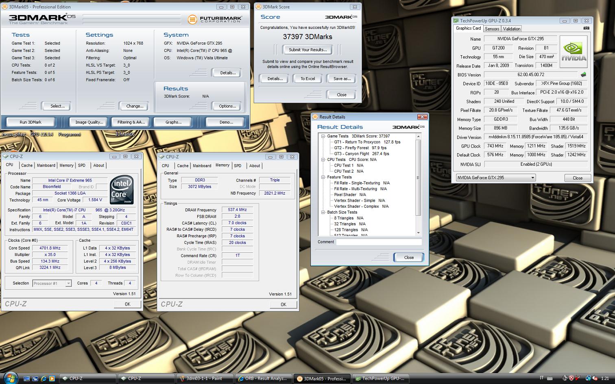Click the GPU-Z title bar icon
The image size is (615, 384).
point(456,21)
